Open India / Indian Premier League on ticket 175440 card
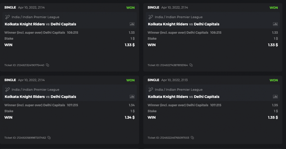This screenshot has width=286, height=149. point(35,17)
